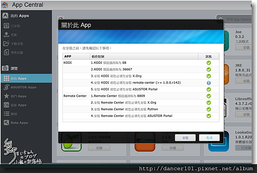The width and height of the screenshot is (257, 173).
Task: Open 已安裝 in the sidebar
Action: tap(15, 26)
